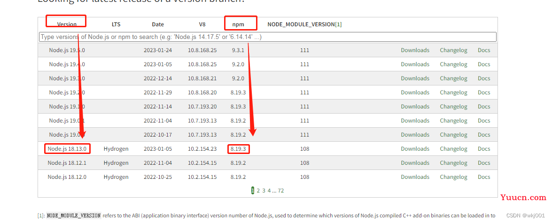This screenshot has width=552, height=223.
Task: Go to pagination page 4
Action: 269,191
